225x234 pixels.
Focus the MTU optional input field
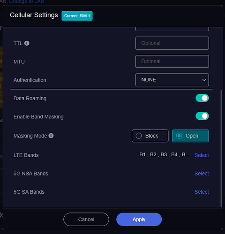[172, 61]
